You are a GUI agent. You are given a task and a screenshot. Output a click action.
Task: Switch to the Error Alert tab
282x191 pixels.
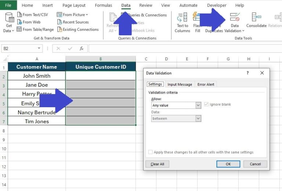[x=206, y=84]
